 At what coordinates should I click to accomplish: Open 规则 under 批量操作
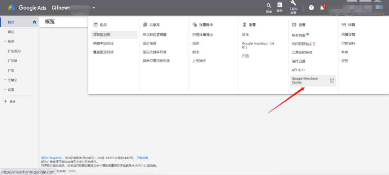[196, 43]
